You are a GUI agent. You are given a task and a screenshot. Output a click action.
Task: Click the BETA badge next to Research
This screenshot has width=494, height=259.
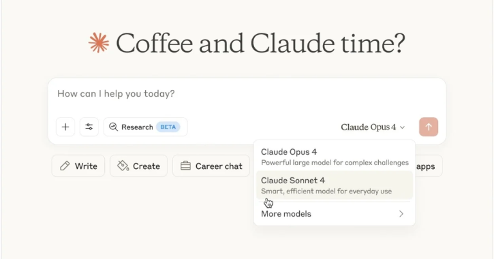coord(168,127)
